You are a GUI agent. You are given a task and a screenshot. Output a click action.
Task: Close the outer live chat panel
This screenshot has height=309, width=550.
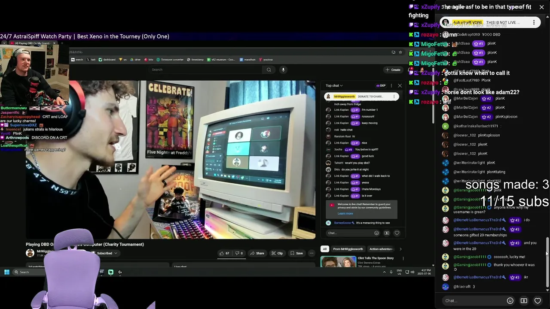pos(541,7)
